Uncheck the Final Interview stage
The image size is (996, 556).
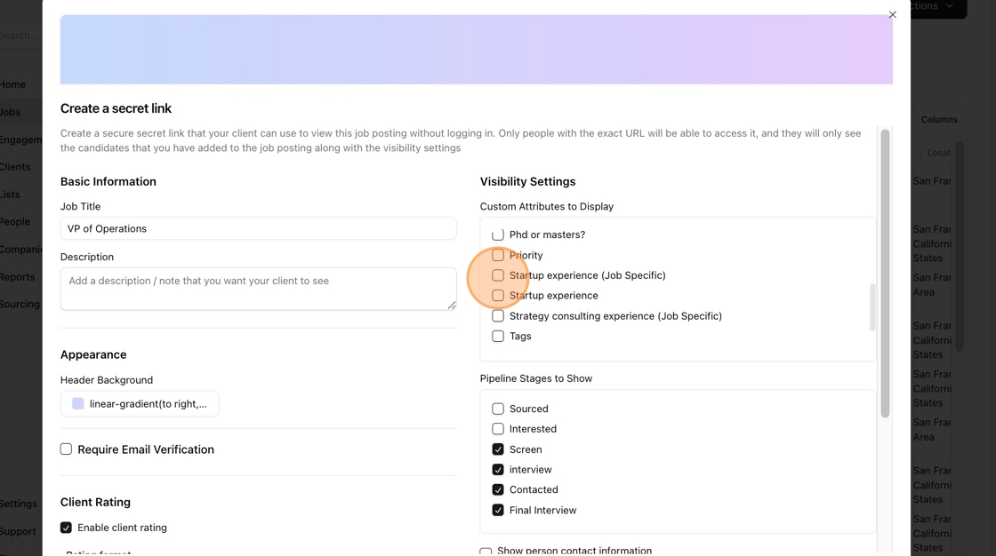pos(498,511)
